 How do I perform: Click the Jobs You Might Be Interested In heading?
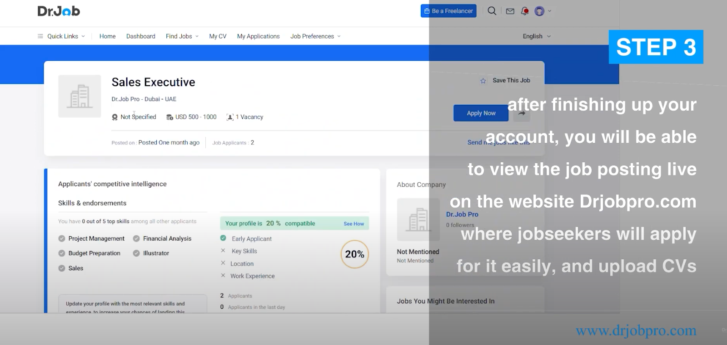coord(446,301)
